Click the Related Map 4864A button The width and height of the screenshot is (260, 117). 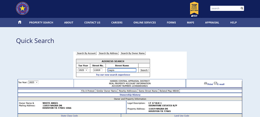click(x=169, y=91)
